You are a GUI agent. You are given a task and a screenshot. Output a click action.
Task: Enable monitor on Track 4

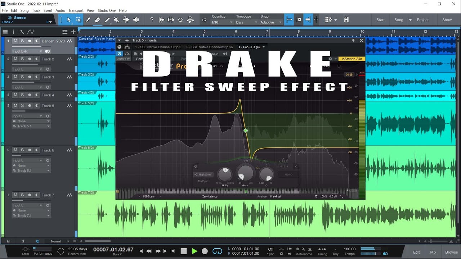pyautogui.click(x=37, y=95)
